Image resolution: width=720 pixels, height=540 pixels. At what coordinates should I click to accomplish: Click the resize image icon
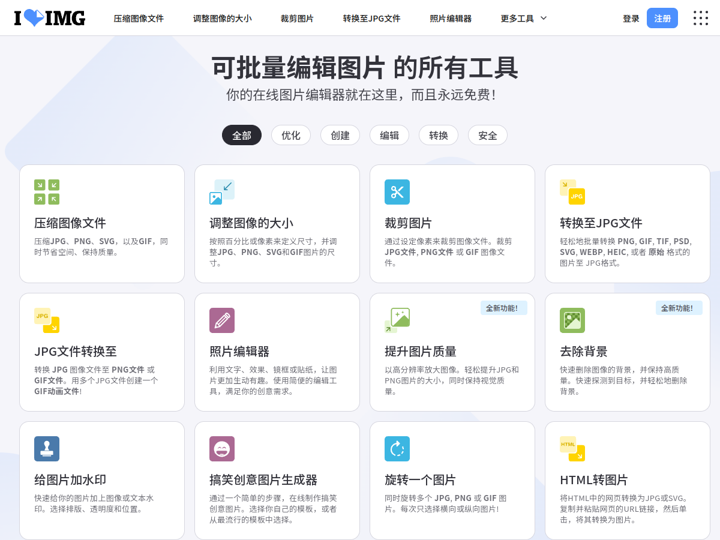[x=222, y=192]
